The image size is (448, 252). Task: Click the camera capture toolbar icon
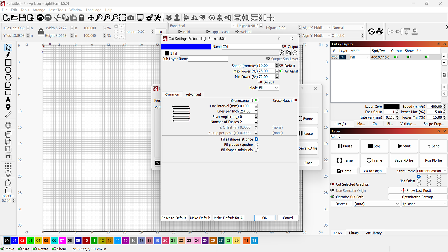[x=131, y=18]
